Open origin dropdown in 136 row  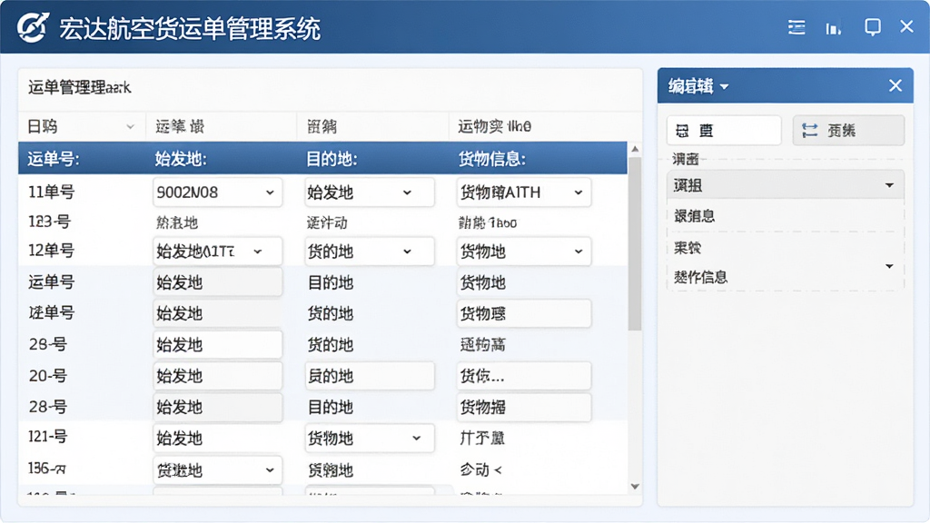pyautogui.click(x=218, y=470)
